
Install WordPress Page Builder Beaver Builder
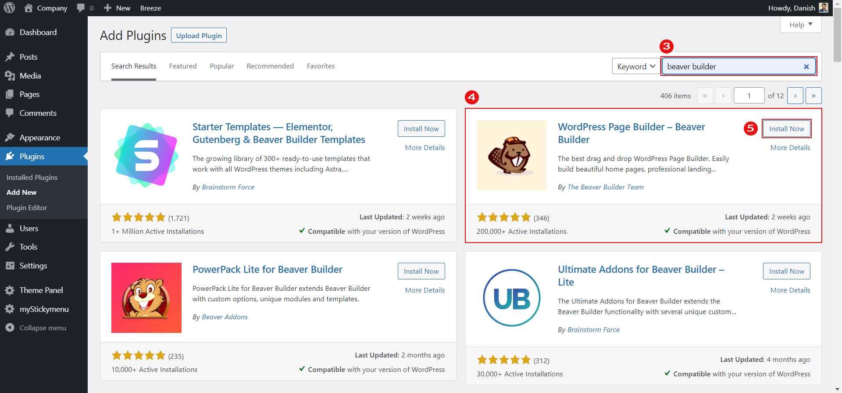tap(787, 129)
